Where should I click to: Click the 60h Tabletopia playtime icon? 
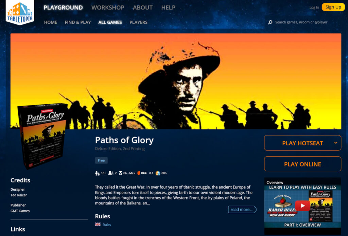coord(158,173)
